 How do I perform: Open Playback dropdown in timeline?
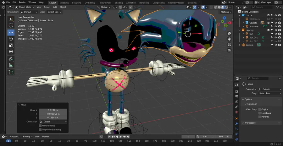click(x=15, y=137)
